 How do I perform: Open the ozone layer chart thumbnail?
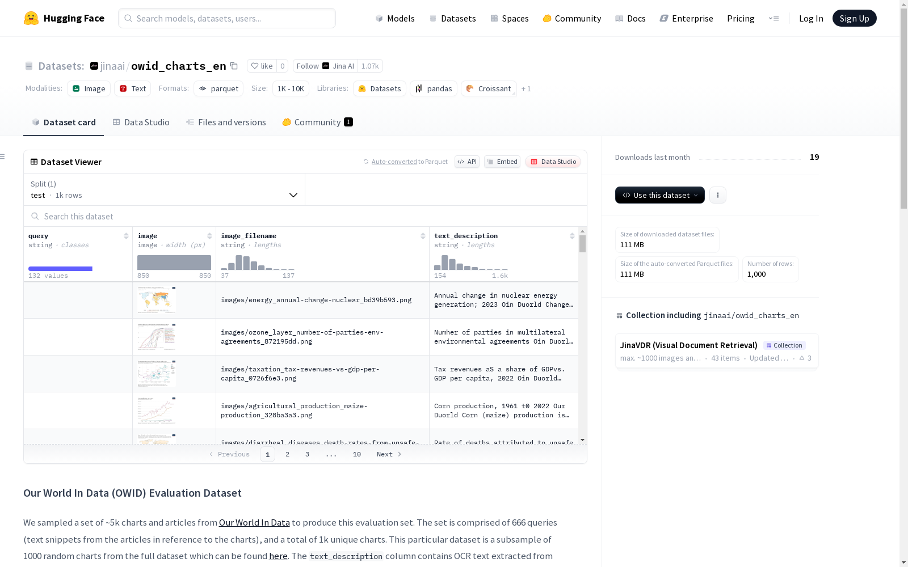coord(157,337)
